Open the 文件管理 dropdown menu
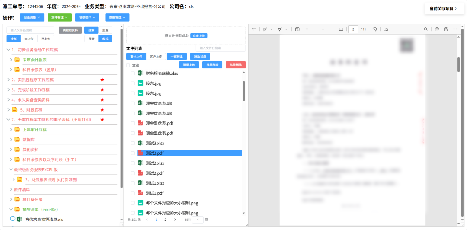 60,18
